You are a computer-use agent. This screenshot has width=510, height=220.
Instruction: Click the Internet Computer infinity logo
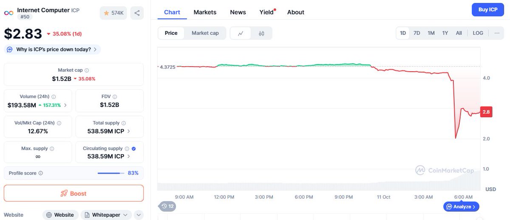[x=8, y=13]
